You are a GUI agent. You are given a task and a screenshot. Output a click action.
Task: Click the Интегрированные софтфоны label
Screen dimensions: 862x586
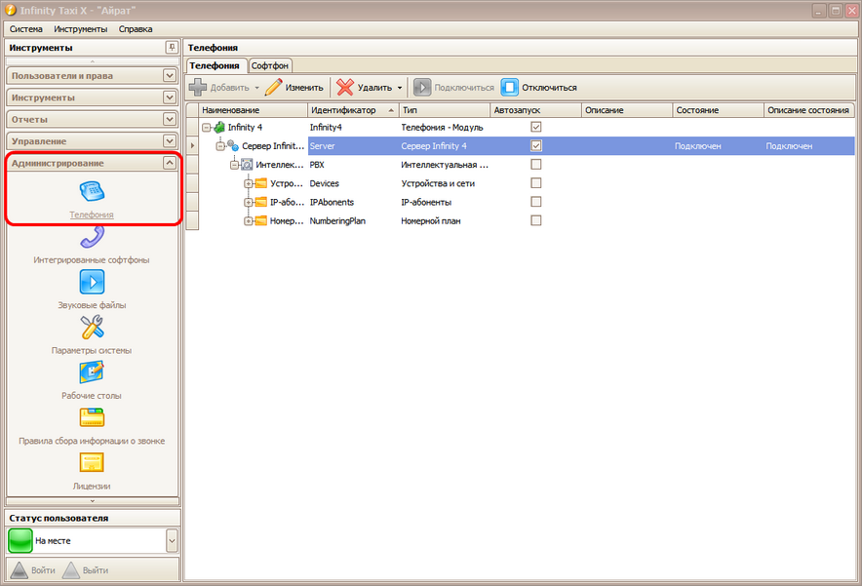click(x=92, y=260)
